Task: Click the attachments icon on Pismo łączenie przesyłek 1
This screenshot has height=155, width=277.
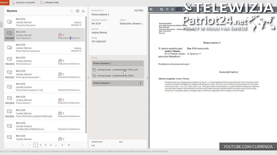Action: (x=60, y=74)
